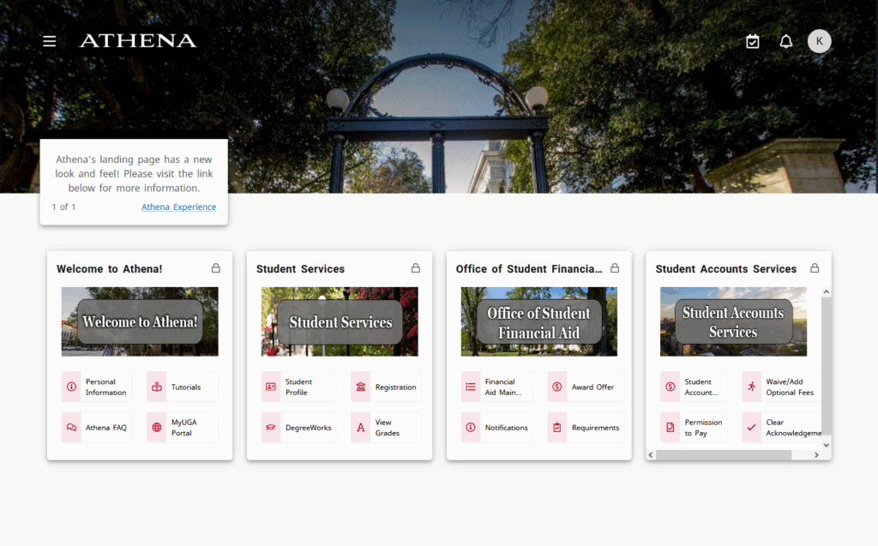Open the calendar checklist icon in header

point(752,41)
